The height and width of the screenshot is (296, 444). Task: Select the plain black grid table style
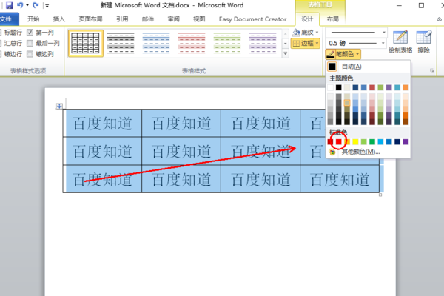point(86,43)
